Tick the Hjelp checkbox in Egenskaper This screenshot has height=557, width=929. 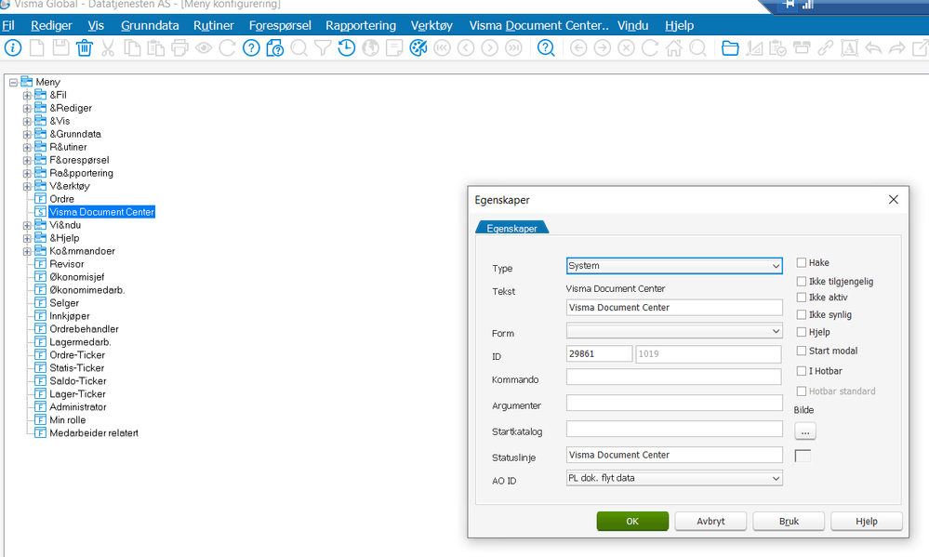pyautogui.click(x=802, y=332)
